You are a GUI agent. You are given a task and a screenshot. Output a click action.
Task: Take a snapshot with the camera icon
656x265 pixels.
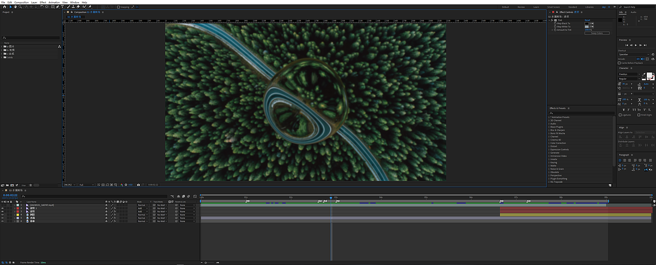pos(138,185)
